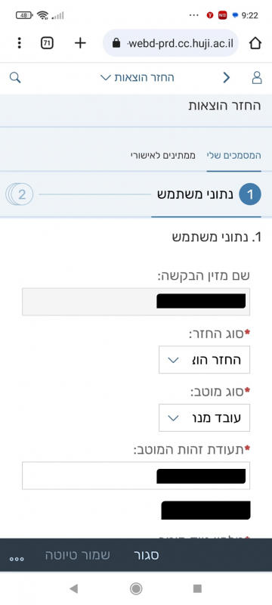Open the tab switcher showing 71
The width and height of the screenshot is (272, 605).
pos(47,43)
